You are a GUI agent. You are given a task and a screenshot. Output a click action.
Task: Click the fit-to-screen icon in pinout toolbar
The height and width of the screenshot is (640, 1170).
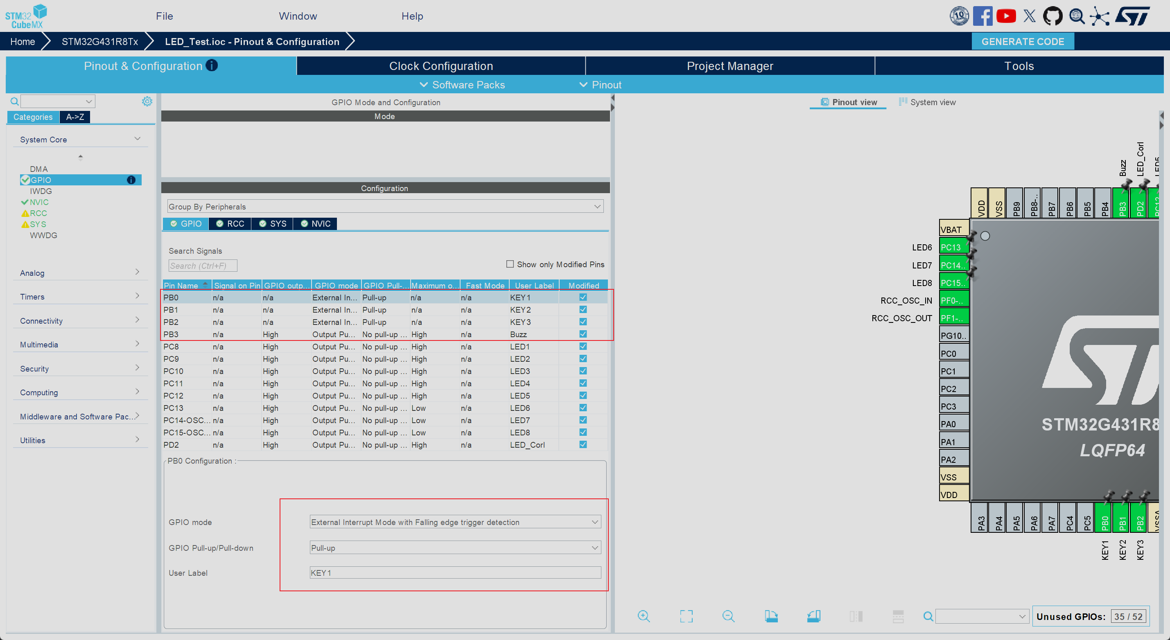pyautogui.click(x=686, y=616)
